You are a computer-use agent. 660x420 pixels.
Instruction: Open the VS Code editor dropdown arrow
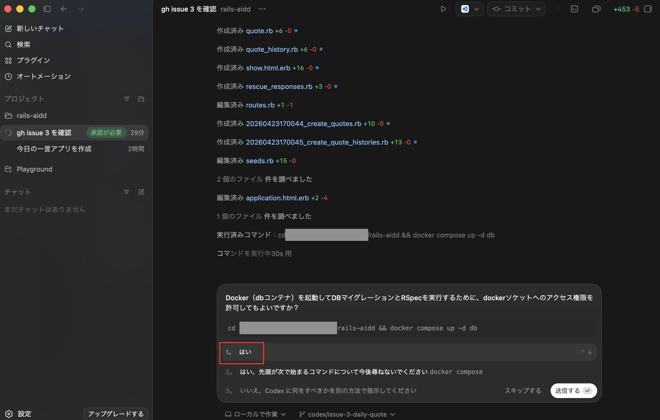point(476,9)
